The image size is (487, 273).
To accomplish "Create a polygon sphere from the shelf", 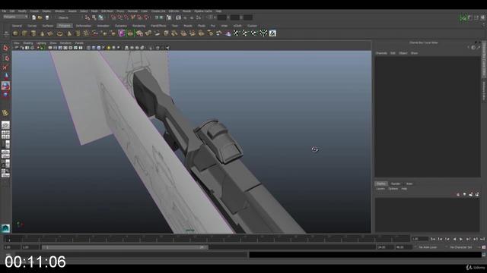I will (15, 33).
